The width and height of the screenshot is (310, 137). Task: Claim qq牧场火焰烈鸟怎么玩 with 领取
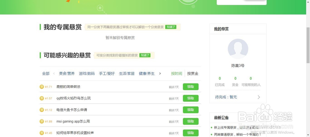tap(191, 98)
